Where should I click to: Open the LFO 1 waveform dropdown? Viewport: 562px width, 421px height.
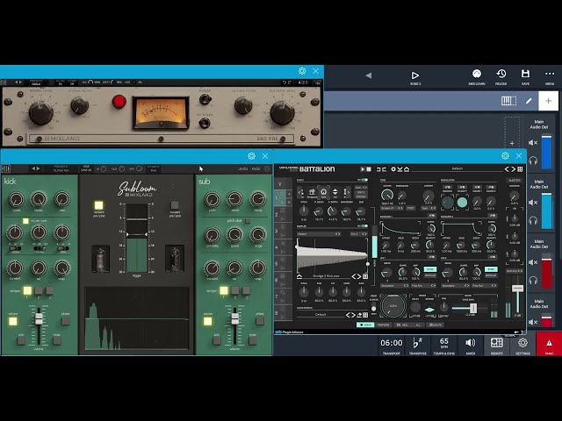[x=394, y=286]
